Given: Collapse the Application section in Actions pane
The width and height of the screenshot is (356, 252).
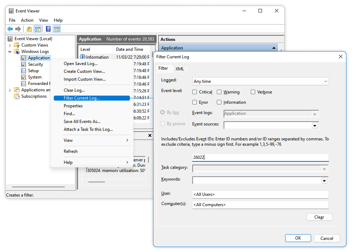Looking at the screenshot, I should (274, 48).
